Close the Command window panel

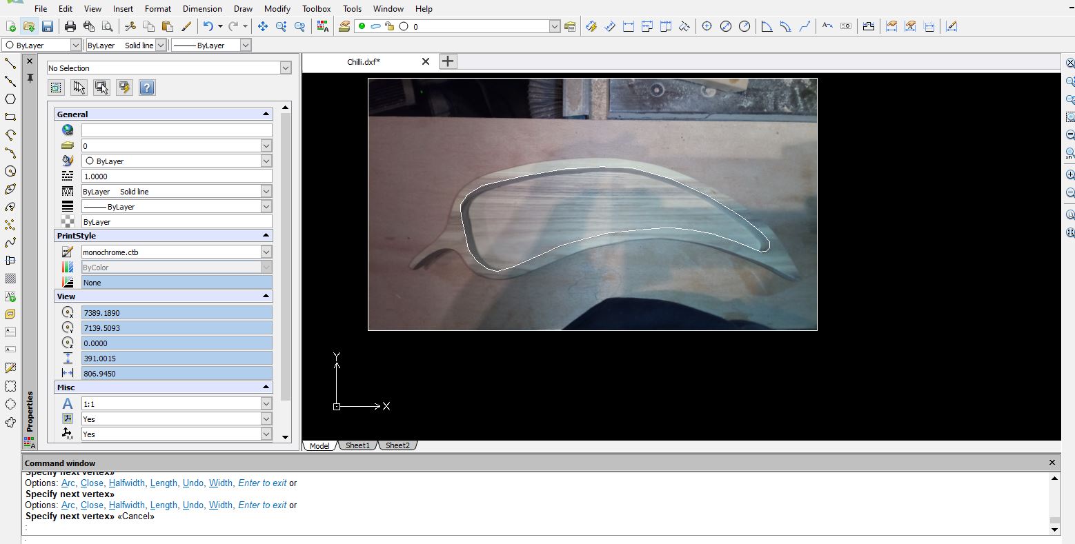click(x=1052, y=463)
